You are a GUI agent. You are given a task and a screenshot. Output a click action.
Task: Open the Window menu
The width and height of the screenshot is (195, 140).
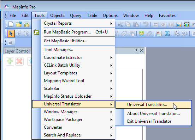(x=131, y=16)
